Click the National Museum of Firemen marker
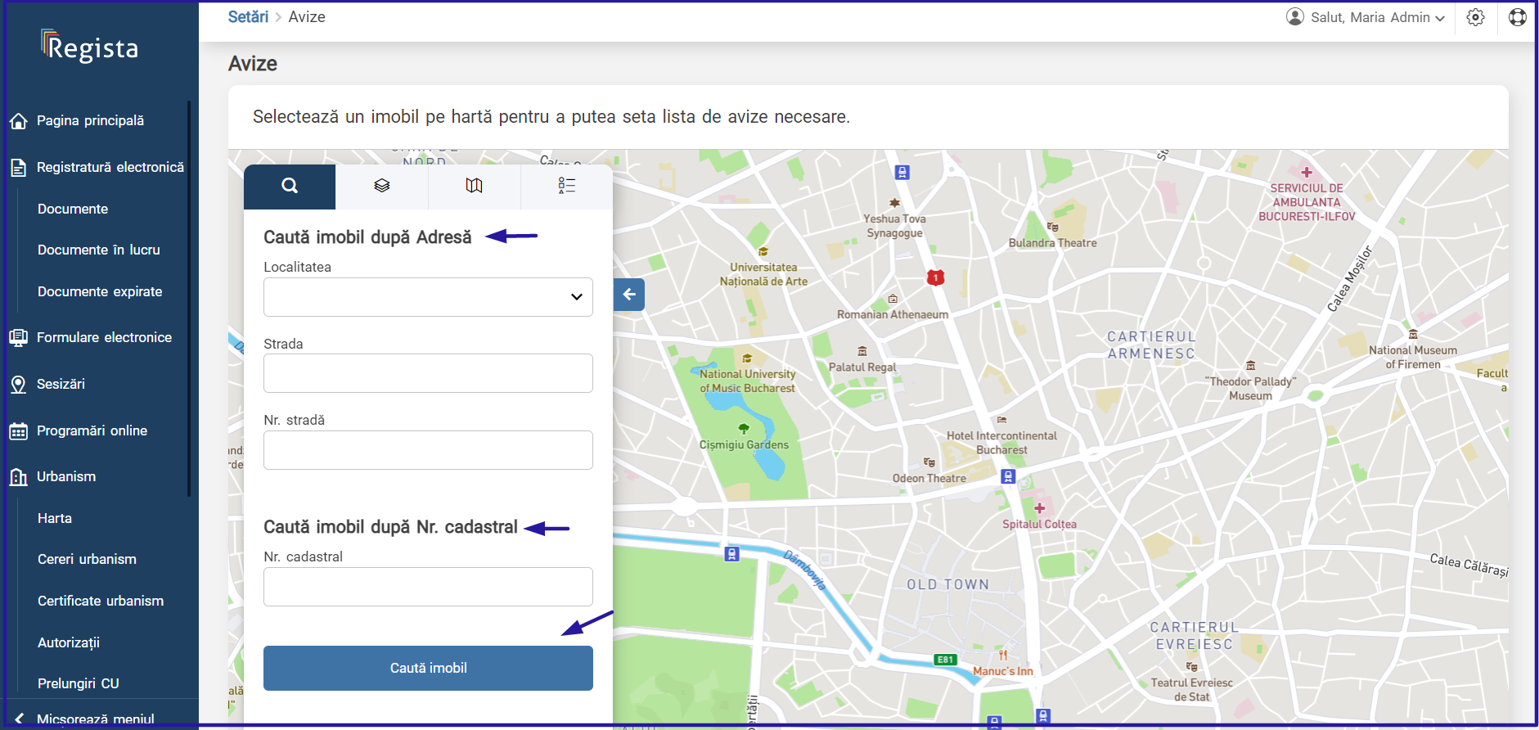The height and width of the screenshot is (730, 1539). pos(1413,334)
